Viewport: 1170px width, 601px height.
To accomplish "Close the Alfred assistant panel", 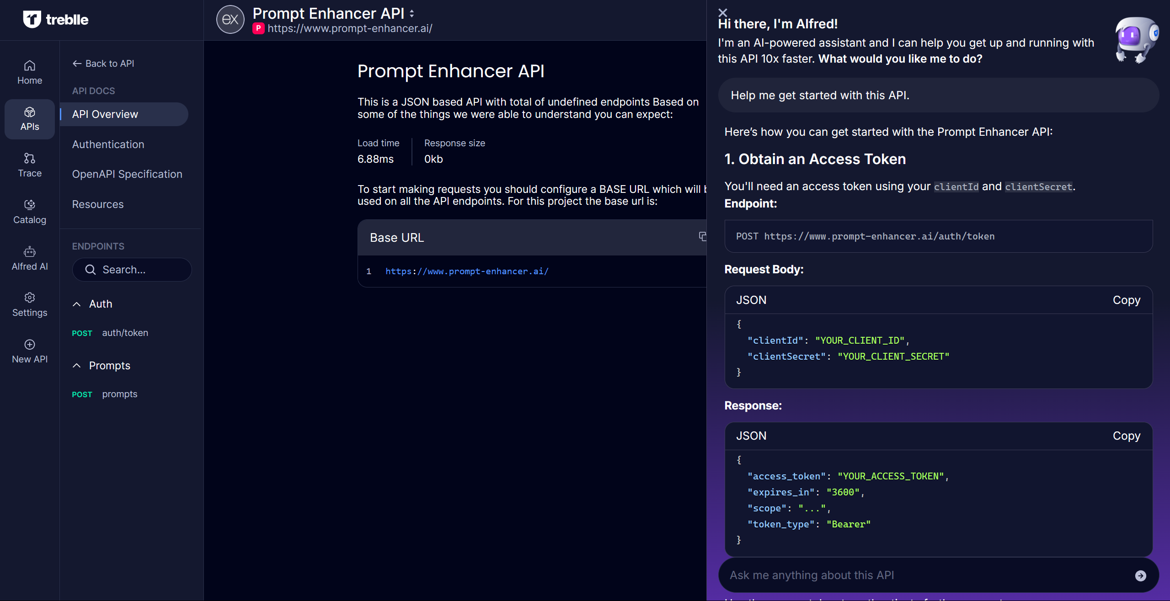I will [722, 12].
